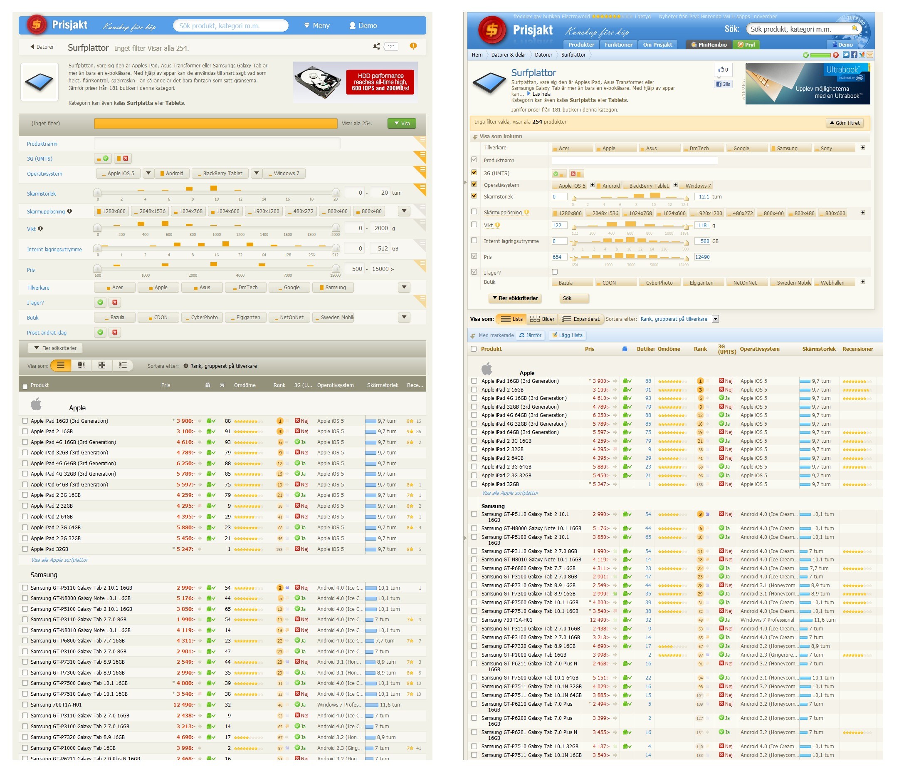899x774 pixels.
Task: Expand more Skärmupplösning options on left page
Action: (404, 211)
